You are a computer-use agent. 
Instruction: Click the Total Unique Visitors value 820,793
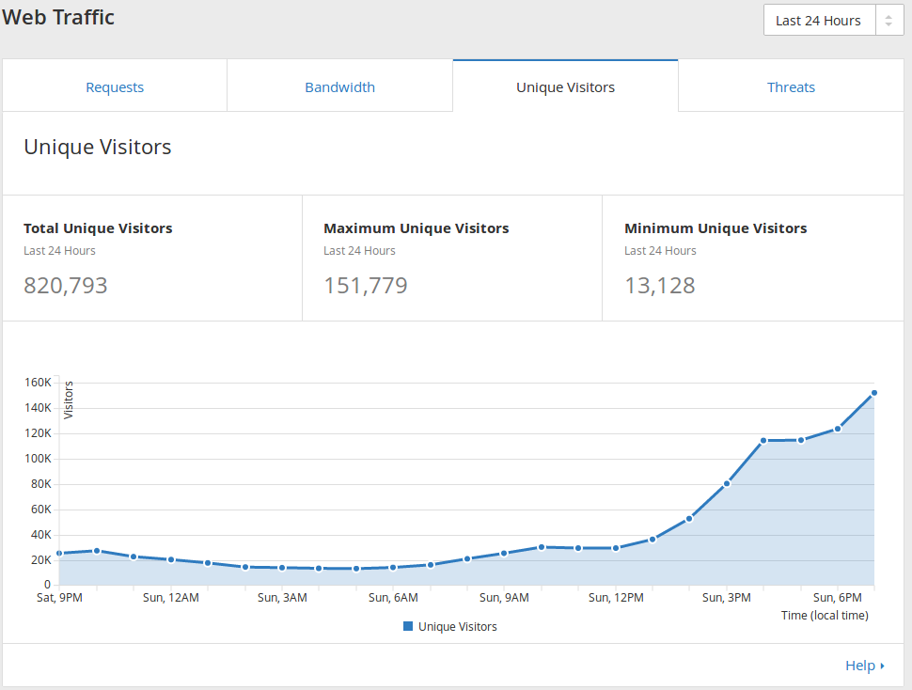click(66, 286)
